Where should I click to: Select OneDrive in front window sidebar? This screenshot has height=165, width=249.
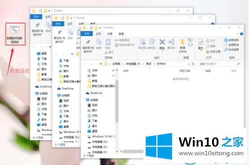(94, 93)
